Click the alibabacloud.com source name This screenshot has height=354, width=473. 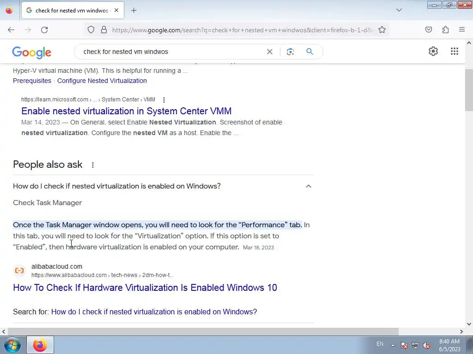tap(57, 266)
